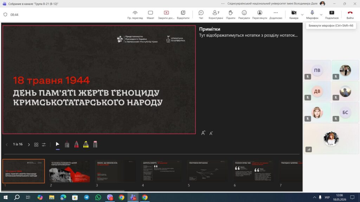Stop presenting with Закрити дос… button
Screen dimensions: 360x202
(x=166, y=15)
